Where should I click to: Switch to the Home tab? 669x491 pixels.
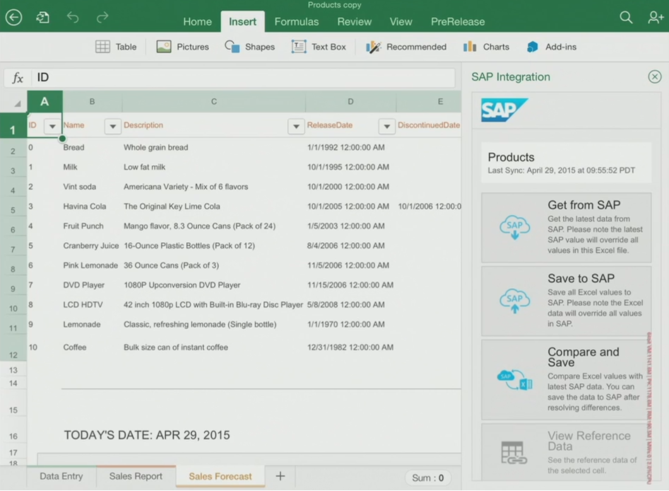198,21
